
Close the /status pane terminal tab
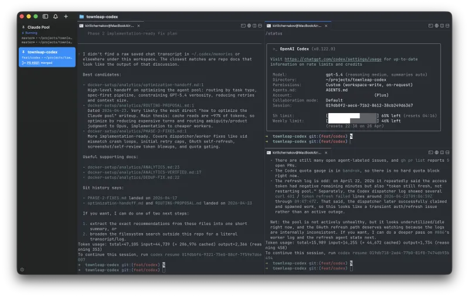[326, 26]
